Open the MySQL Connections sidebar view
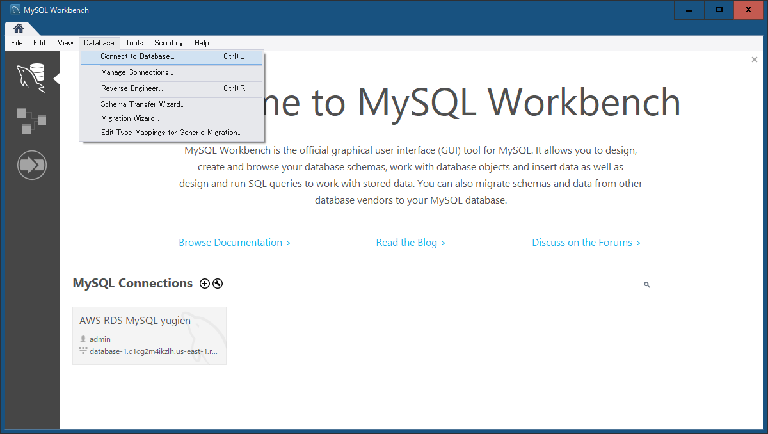The width and height of the screenshot is (768, 434). click(31, 78)
